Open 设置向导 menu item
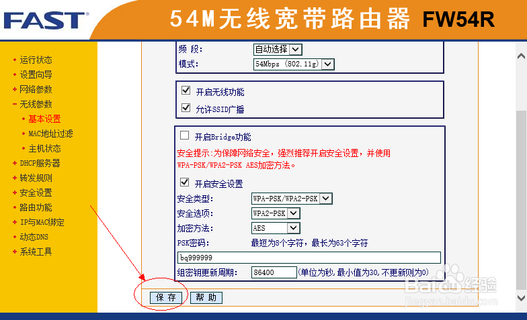Image resolution: width=527 pixels, height=320 pixels. tap(36, 75)
